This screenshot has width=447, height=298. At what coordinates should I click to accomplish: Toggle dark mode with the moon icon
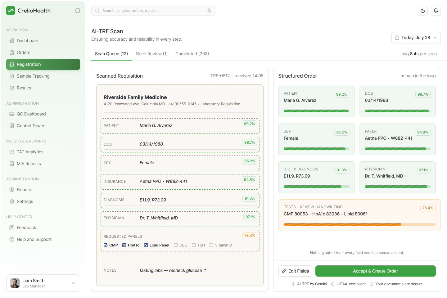pos(423,11)
